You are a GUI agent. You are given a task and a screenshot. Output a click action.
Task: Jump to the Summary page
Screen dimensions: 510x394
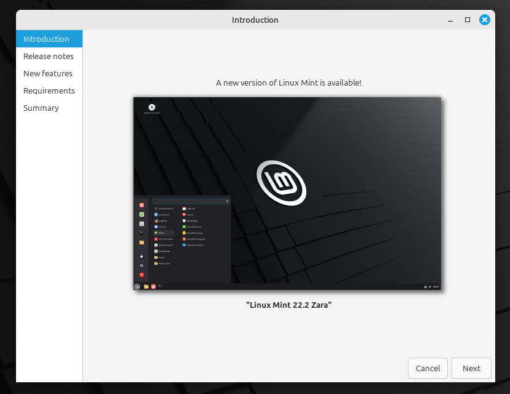click(41, 108)
